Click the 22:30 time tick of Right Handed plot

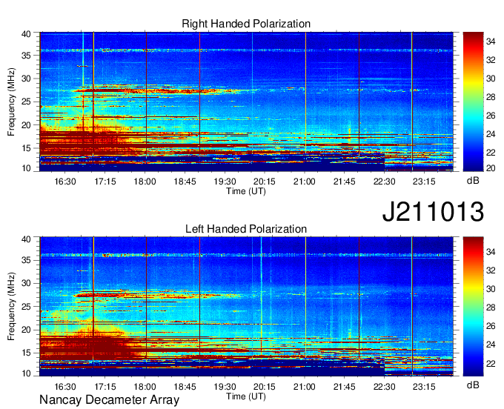coord(384,182)
